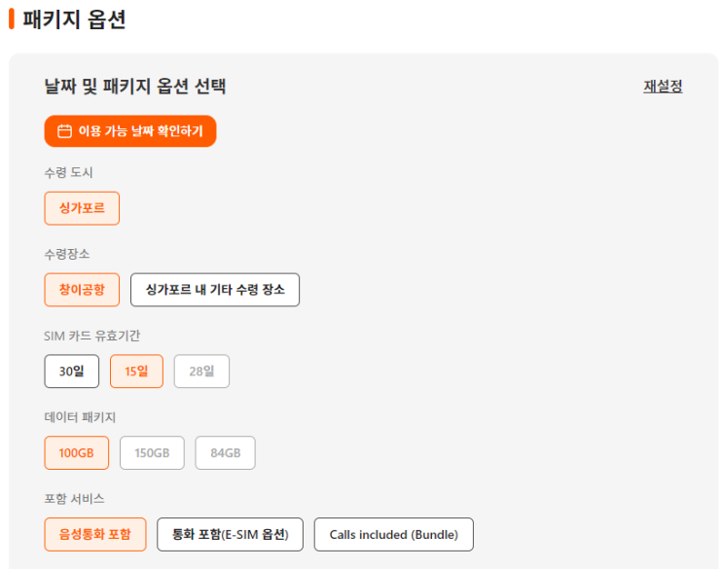Pick the 30일 SIM validity option
The height and width of the screenshot is (569, 723).
(x=72, y=372)
